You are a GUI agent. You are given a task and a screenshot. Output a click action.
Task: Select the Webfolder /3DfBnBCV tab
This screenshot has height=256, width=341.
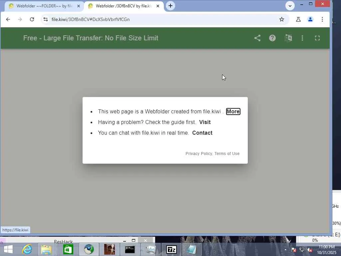point(124,6)
